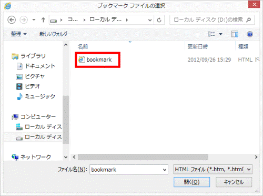The image size is (263, 196).
Task: Change the view with the view icon
Action: (211, 34)
